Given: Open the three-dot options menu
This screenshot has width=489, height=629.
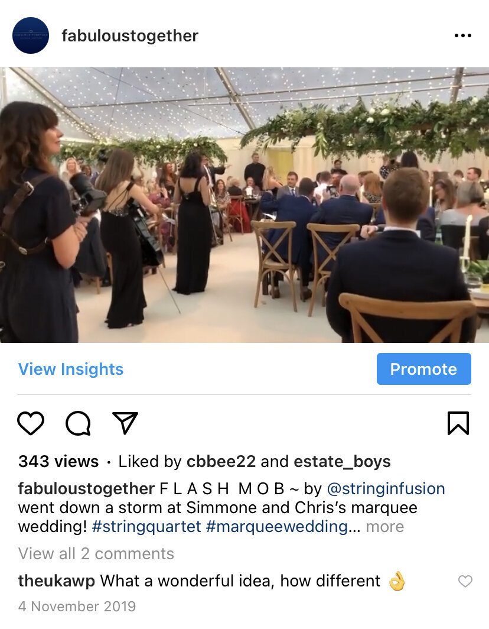Looking at the screenshot, I should (x=463, y=35).
